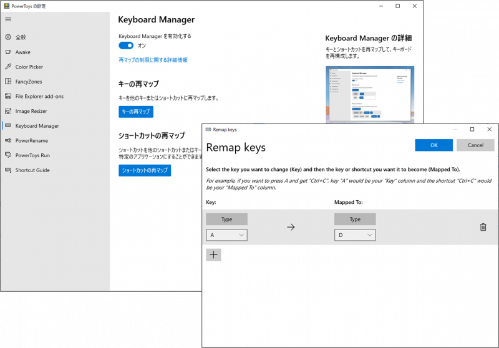This screenshot has width=499, height=348.
Task: Toggle the Keyboard Manager enable switch
Action: (126, 46)
